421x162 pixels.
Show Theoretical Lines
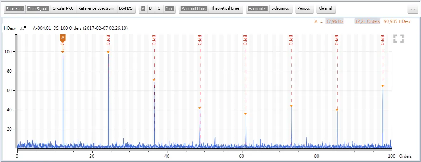tap(225, 8)
